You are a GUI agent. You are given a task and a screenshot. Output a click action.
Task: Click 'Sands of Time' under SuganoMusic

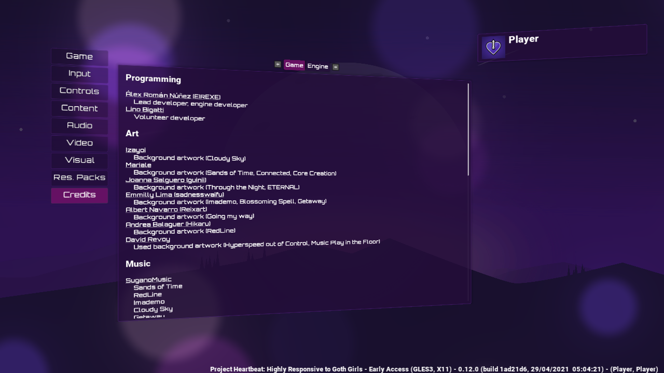pyautogui.click(x=158, y=286)
